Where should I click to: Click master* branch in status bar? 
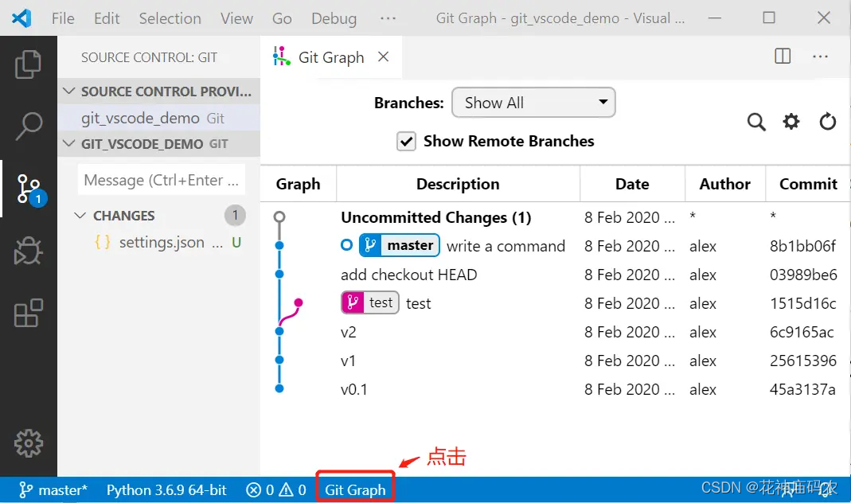53,490
